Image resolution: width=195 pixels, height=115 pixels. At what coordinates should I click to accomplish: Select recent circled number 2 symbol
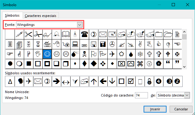pos(177,81)
